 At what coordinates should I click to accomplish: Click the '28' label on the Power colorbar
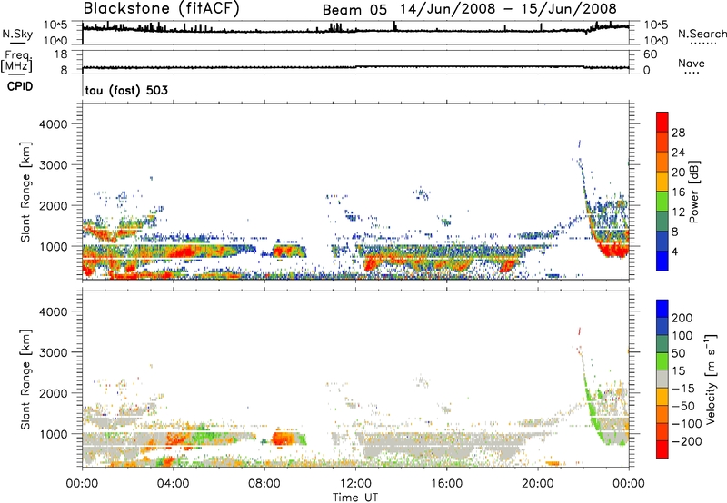click(x=678, y=133)
